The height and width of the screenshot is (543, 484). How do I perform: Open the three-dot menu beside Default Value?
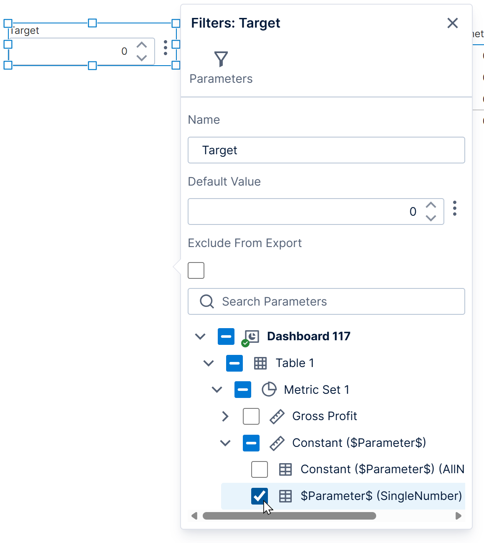point(455,209)
